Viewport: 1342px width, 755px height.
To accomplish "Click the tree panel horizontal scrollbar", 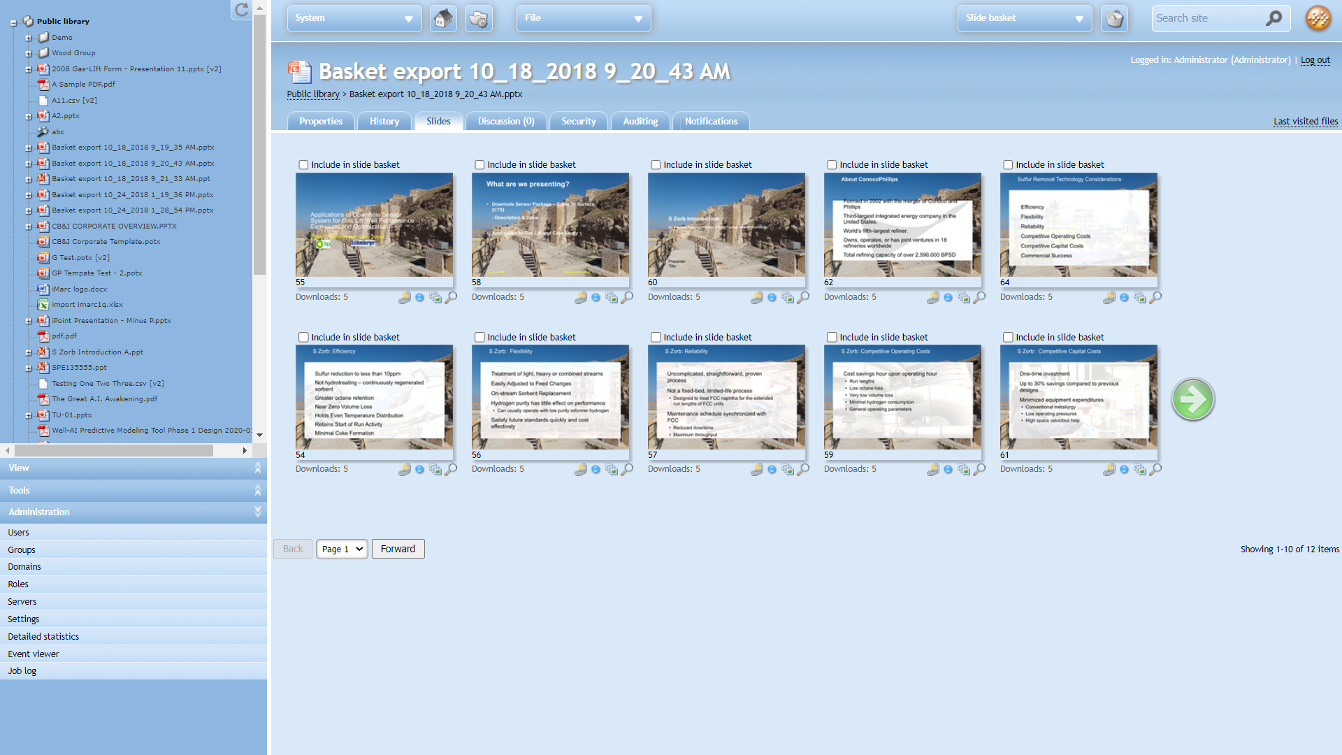I will [113, 451].
